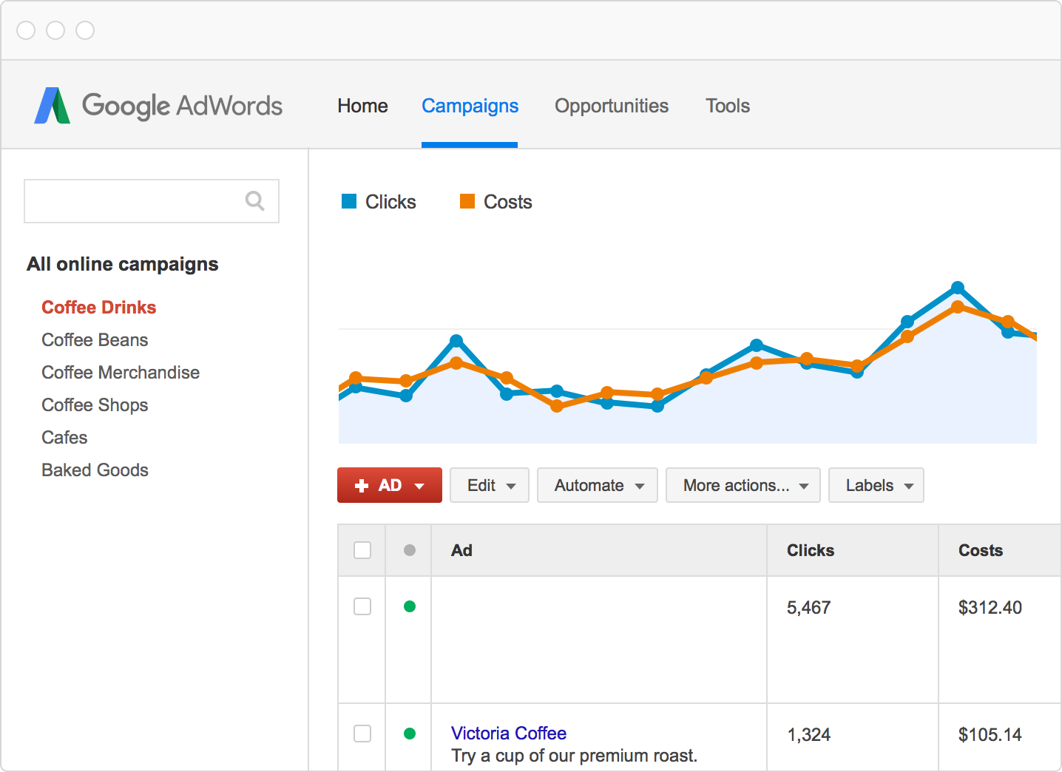
Task: Click the Google AdWords logo
Action: pyautogui.click(x=158, y=105)
